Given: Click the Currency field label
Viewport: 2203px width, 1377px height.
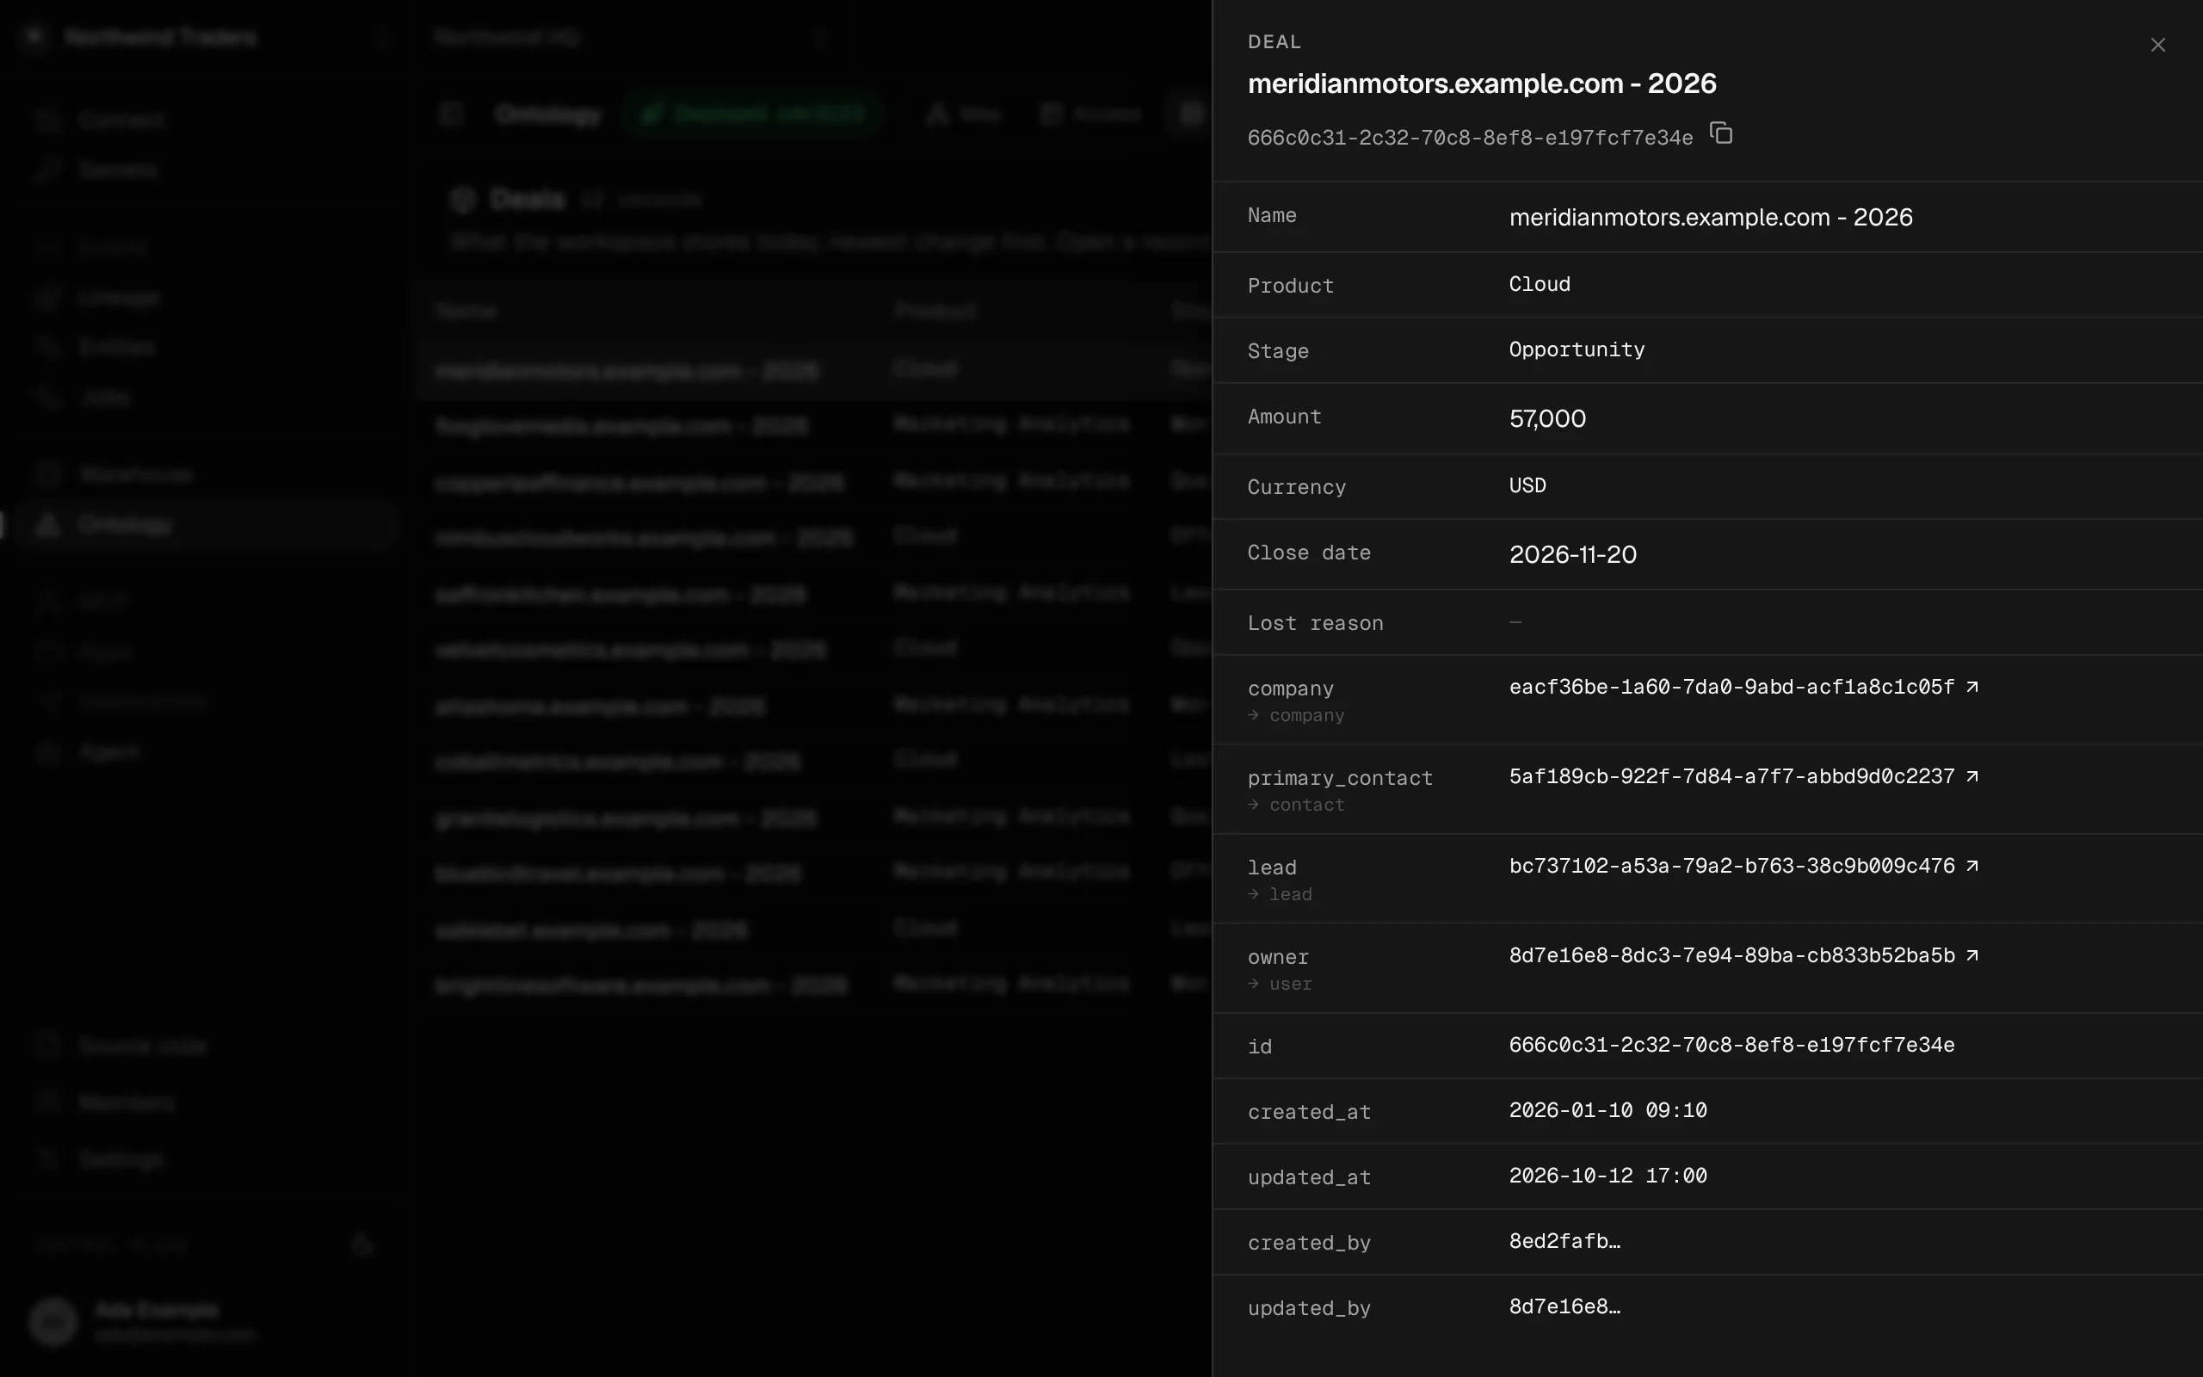Looking at the screenshot, I should pos(1296,487).
